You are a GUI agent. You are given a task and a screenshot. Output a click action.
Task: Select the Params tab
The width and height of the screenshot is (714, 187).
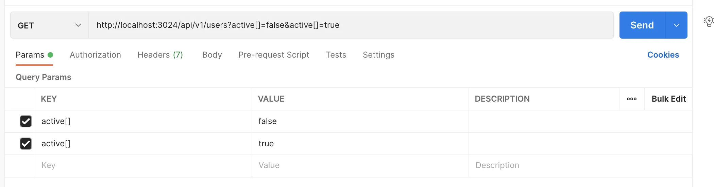[x=30, y=55]
